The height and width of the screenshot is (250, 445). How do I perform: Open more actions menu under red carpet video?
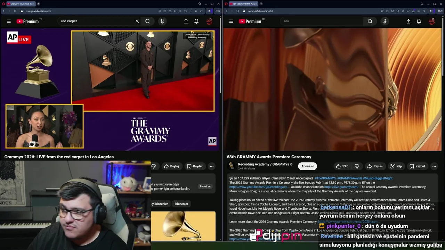212,166
